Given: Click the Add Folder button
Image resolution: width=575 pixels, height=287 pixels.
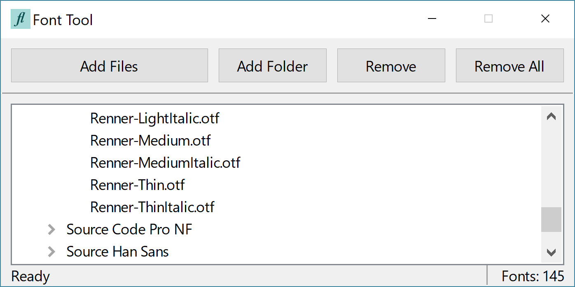Looking at the screenshot, I should click(x=273, y=65).
